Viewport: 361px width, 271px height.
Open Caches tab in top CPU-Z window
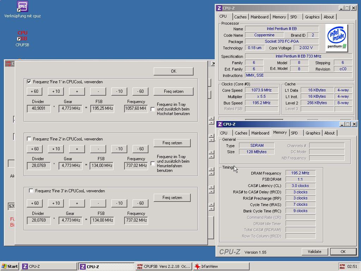pos(240,17)
